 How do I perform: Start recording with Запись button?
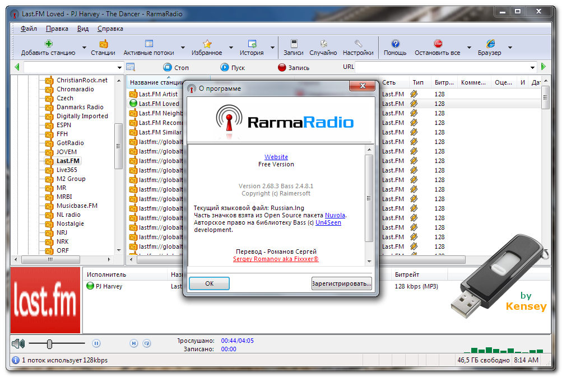click(294, 67)
